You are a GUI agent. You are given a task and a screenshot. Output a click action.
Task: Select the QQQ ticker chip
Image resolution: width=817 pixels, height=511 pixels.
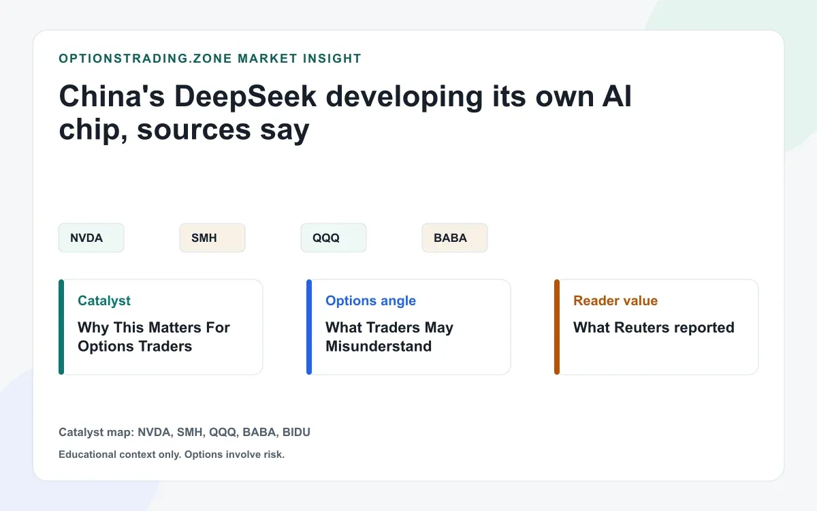334,238
